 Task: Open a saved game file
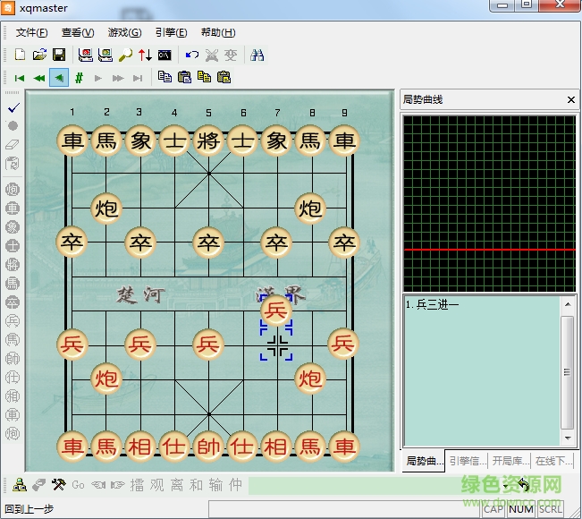point(39,55)
